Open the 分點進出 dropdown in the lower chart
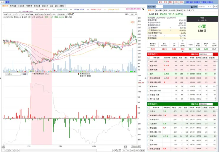This screenshot has width=219, height=152. click(13, 74)
